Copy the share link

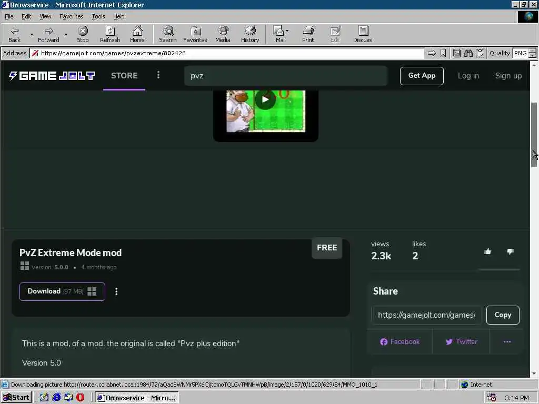[503, 315]
